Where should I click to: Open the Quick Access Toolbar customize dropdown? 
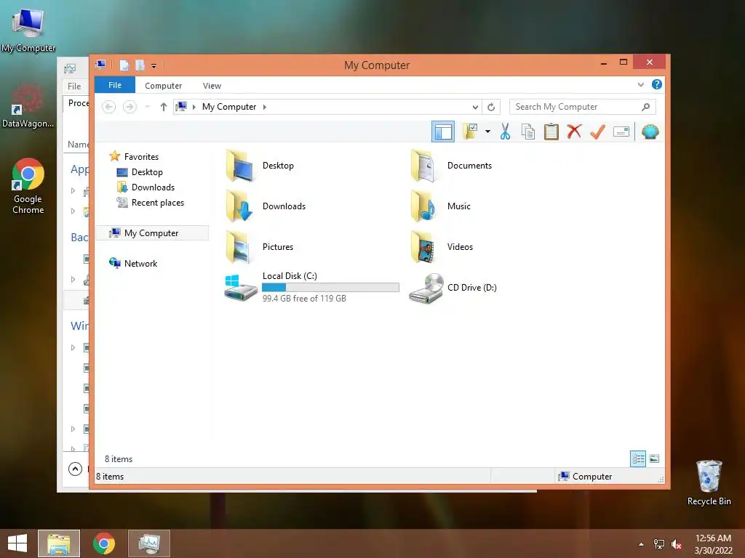[x=154, y=66]
